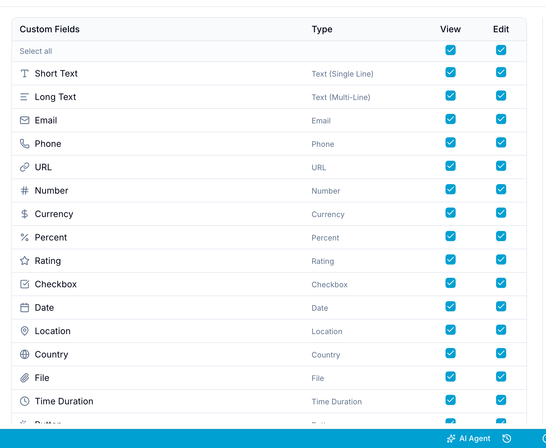Toggle View checkbox for Date
Viewport: 546px width, 448px height.
click(451, 306)
